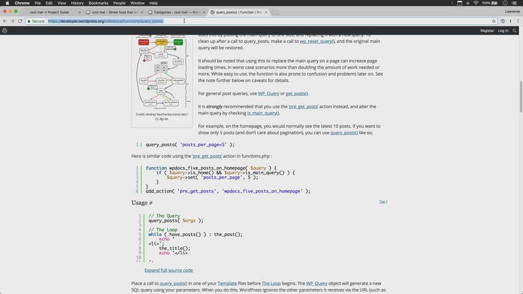The height and width of the screenshot is (294, 523).
Task: Bookmark this page with the star icon
Action: point(493,21)
